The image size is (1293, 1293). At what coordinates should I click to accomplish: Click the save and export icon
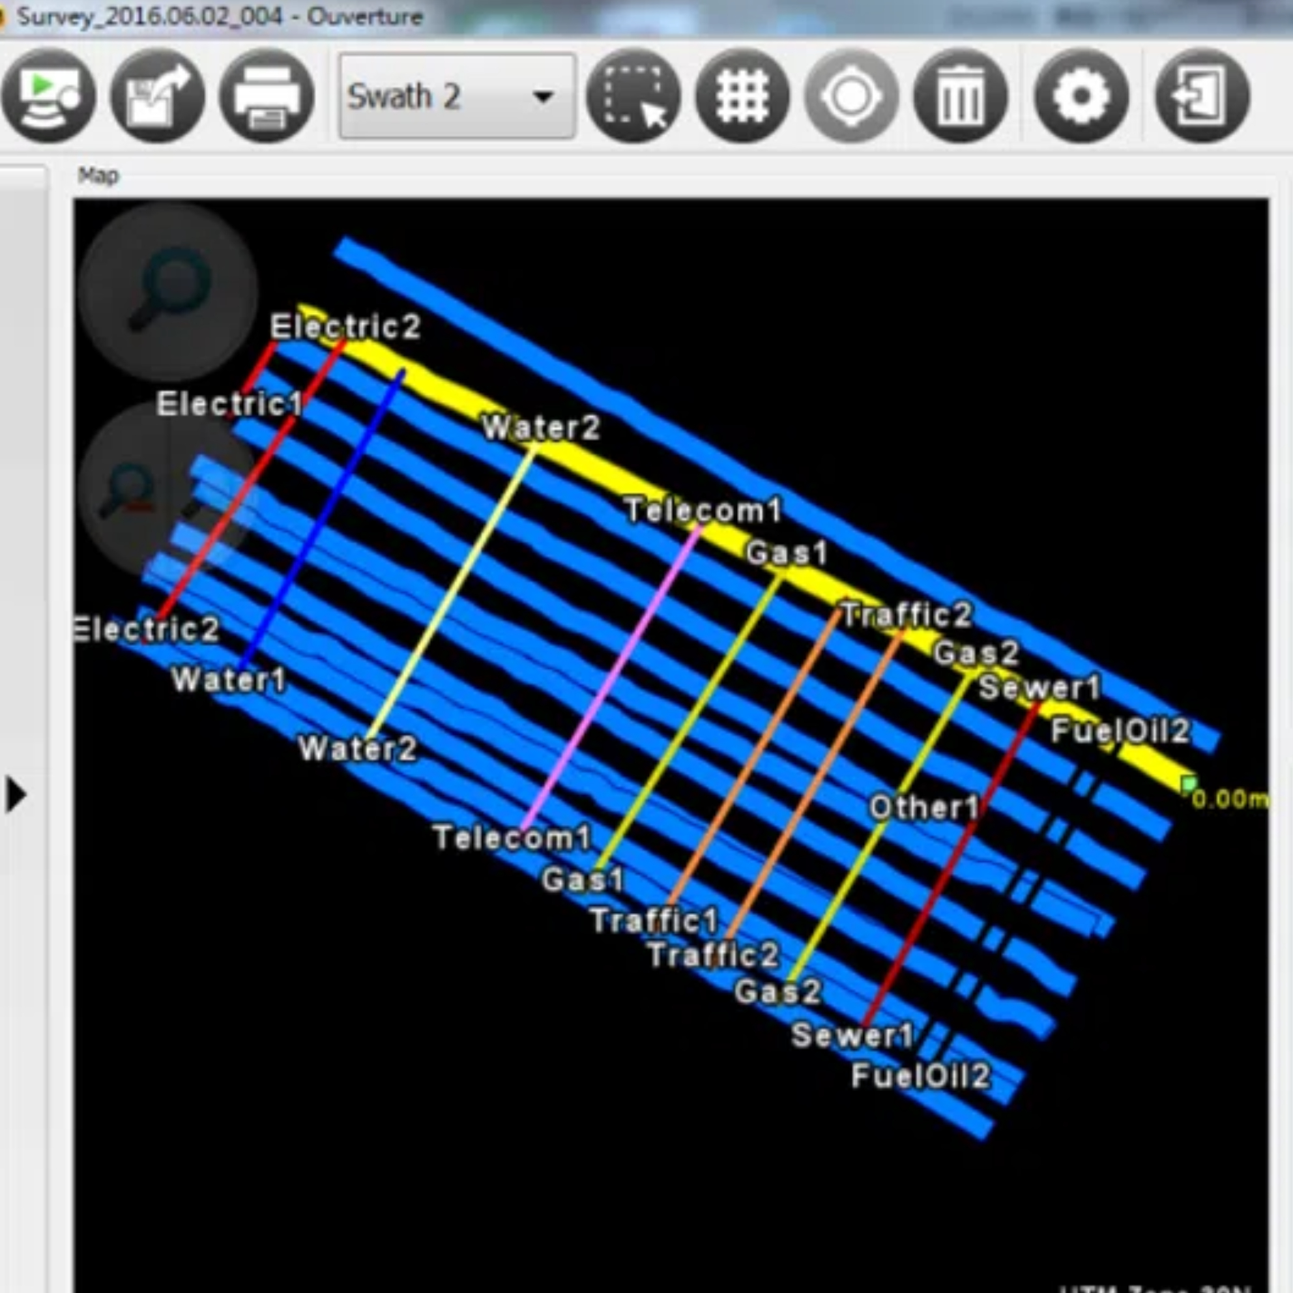[158, 96]
